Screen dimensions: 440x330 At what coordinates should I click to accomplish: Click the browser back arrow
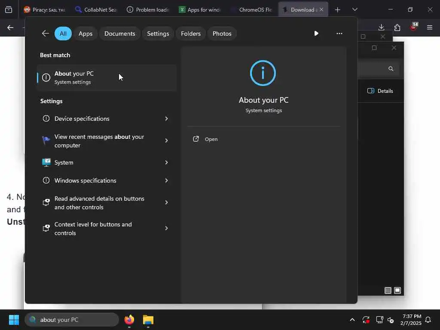[x=10, y=27]
